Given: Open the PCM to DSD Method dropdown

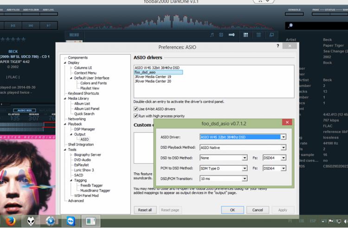Looking at the screenshot, I should tap(245, 168).
